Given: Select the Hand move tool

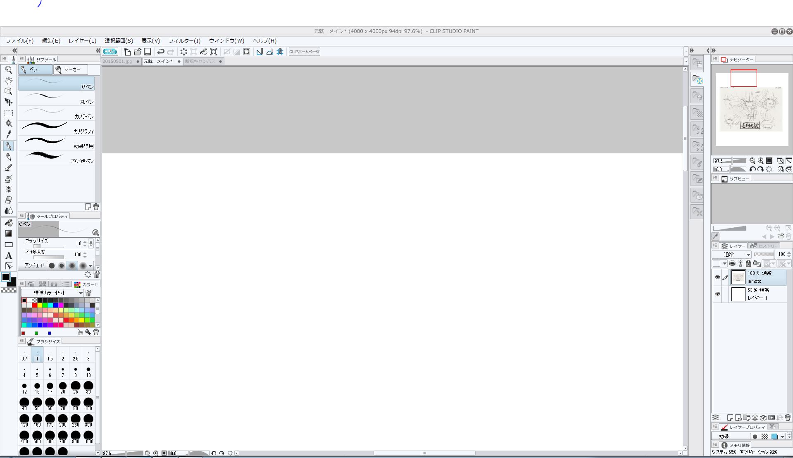Looking at the screenshot, I should tap(8, 81).
